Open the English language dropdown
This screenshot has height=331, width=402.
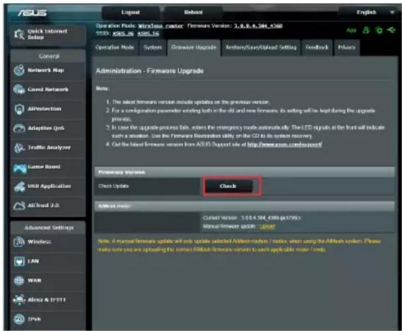pyautogui.click(x=370, y=12)
